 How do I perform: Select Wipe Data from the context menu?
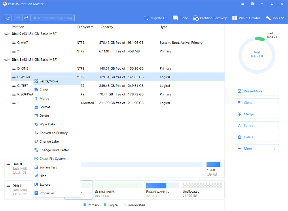point(48,124)
